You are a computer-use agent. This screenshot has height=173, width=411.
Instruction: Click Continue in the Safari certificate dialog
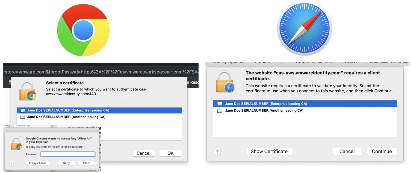382,151
